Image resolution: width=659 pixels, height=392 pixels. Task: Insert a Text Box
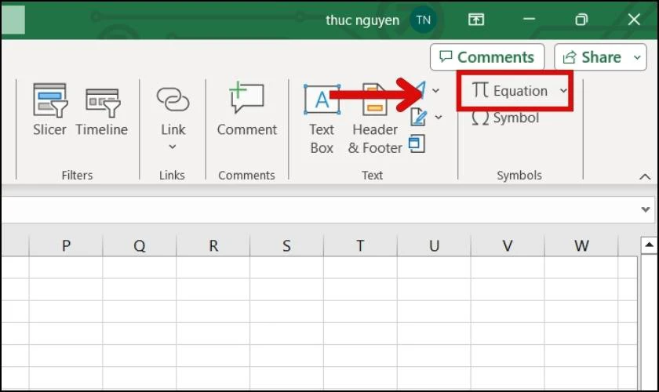pos(322,118)
